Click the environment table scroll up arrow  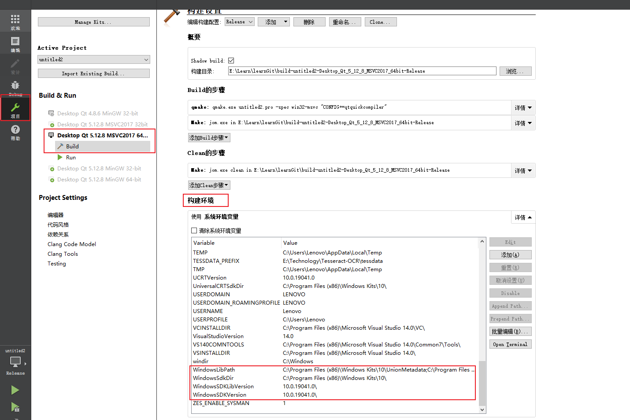[482, 241]
